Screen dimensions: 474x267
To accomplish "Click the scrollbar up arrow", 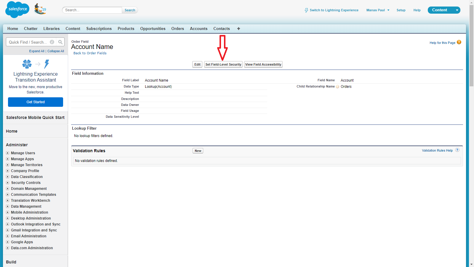I will pyautogui.click(x=471, y=2).
